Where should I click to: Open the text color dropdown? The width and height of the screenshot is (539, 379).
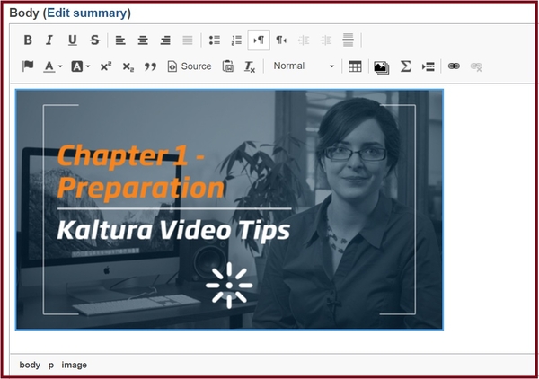click(53, 66)
